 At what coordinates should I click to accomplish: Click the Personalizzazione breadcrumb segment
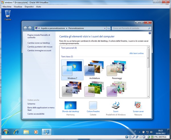pos(76,28)
